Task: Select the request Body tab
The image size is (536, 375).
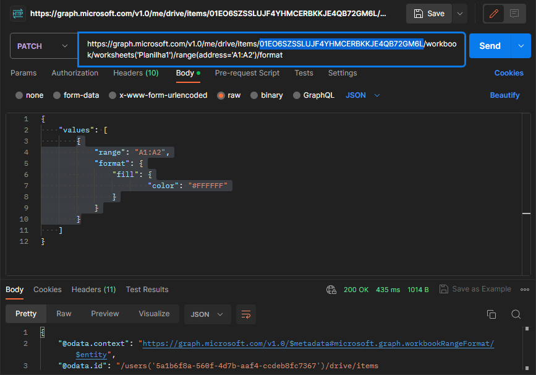Action: [x=188, y=73]
